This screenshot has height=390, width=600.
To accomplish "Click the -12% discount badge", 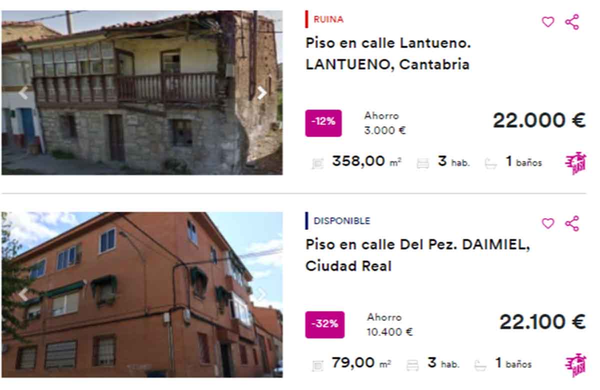I will coord(323,123).
